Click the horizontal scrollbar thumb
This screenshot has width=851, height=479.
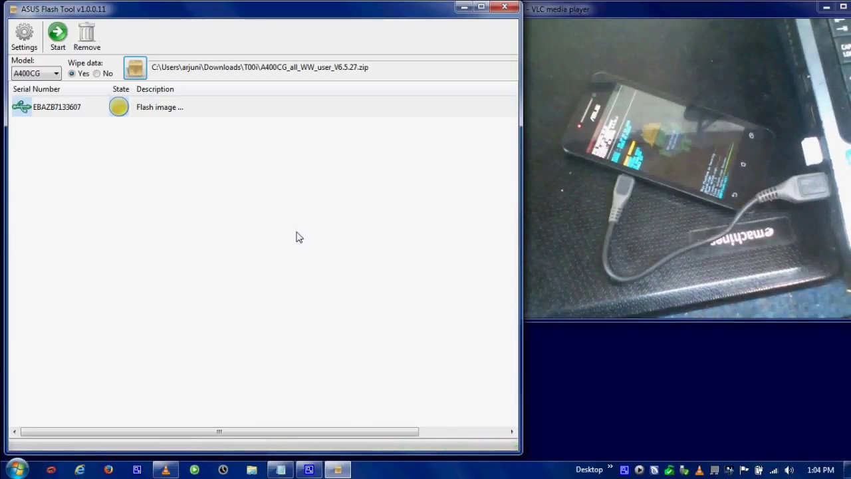click(x=219, y=432)
